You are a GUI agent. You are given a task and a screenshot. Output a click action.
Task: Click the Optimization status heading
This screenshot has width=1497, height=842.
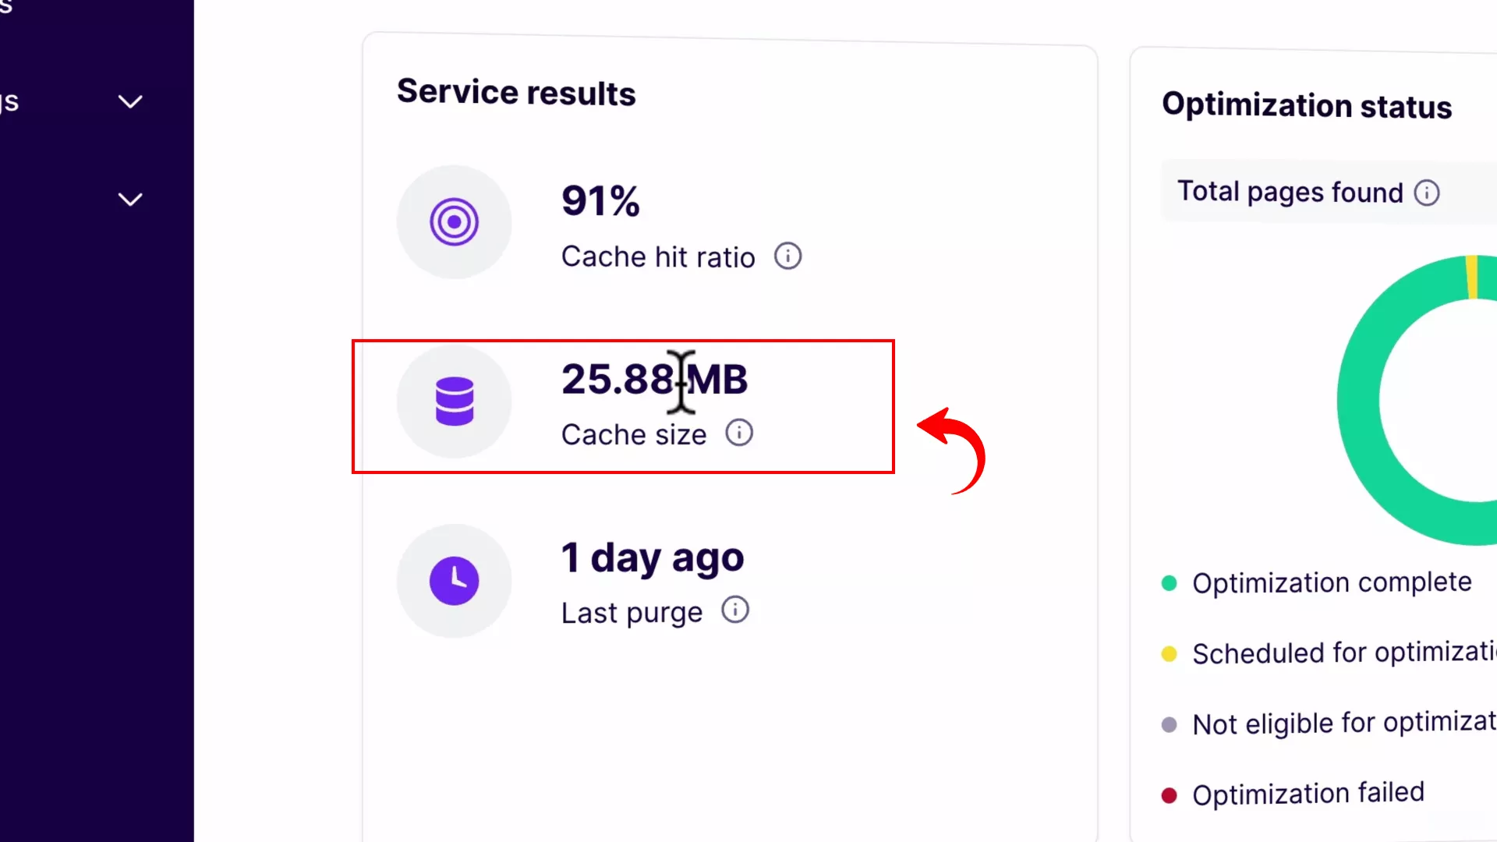[x=1307, y=105]
